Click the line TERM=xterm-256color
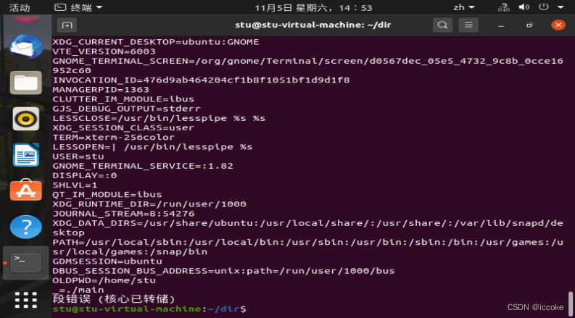The image size is (575, 318). (x=114, y=138)
